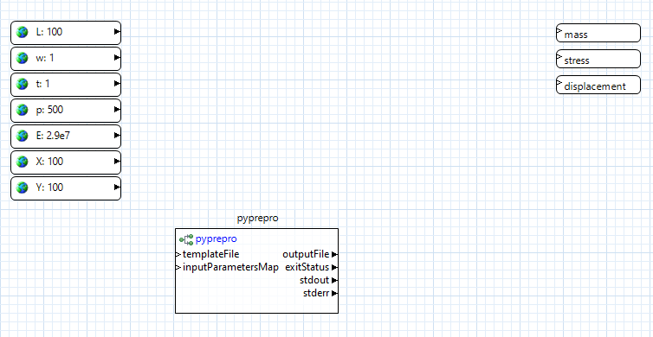Click the stdout port label
This screenshot has width=653, height=337.
pos(314,281)
